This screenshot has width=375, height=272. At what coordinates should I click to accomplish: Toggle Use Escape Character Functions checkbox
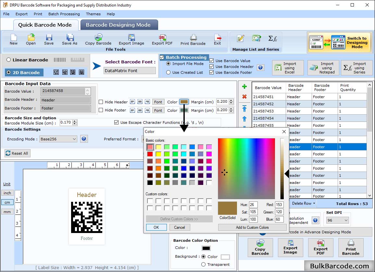pos(117,123)
